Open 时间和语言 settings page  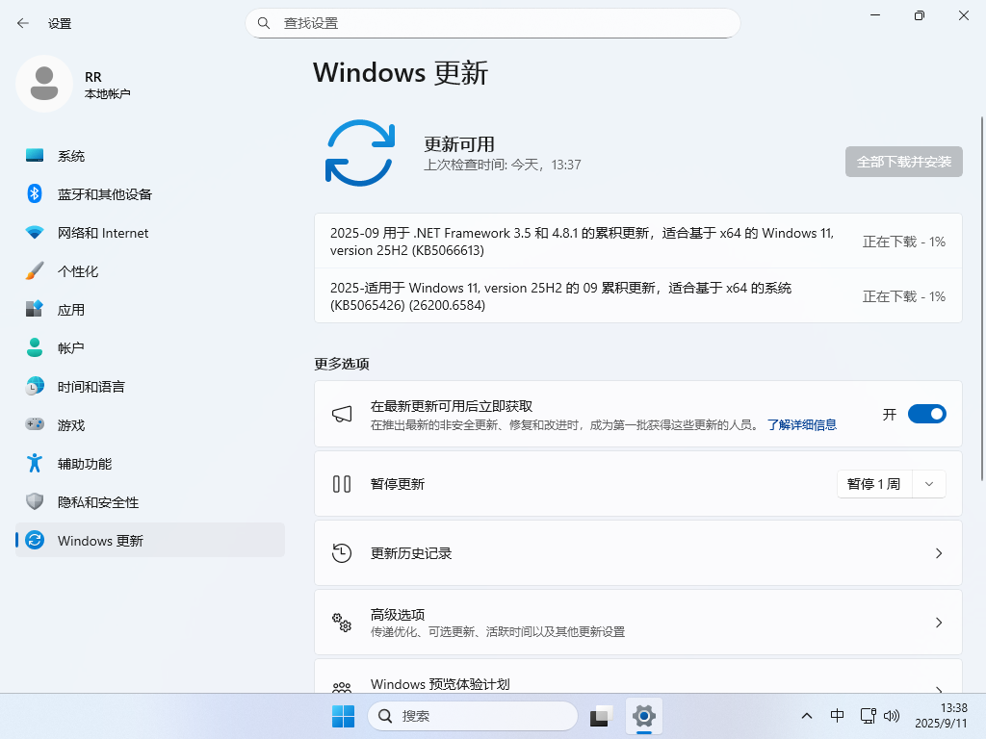(x=150, y=386)
